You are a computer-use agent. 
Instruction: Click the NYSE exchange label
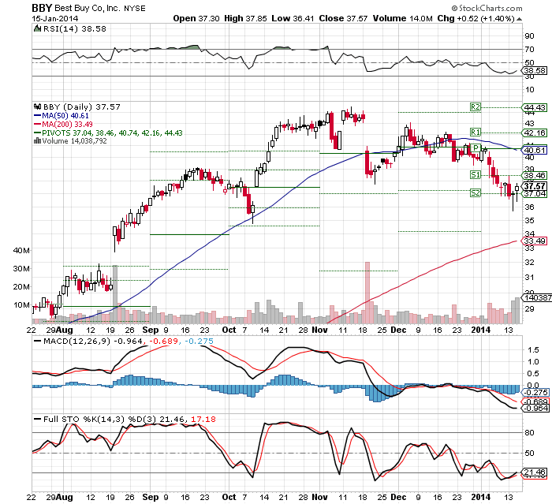(x=135, y=9)
